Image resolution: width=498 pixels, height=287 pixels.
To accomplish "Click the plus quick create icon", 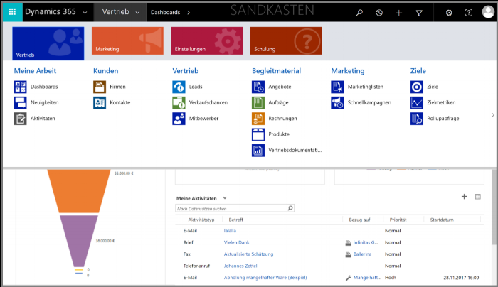I will tap(399, 13).
